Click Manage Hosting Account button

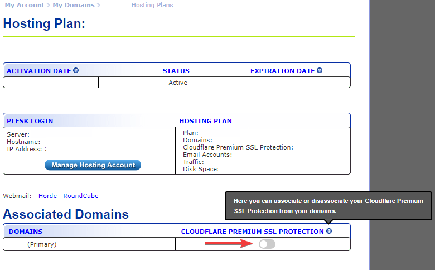point(93,165)
